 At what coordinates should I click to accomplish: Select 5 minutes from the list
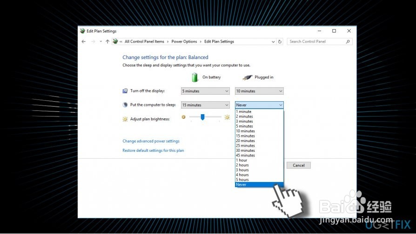tap(259, 126)
